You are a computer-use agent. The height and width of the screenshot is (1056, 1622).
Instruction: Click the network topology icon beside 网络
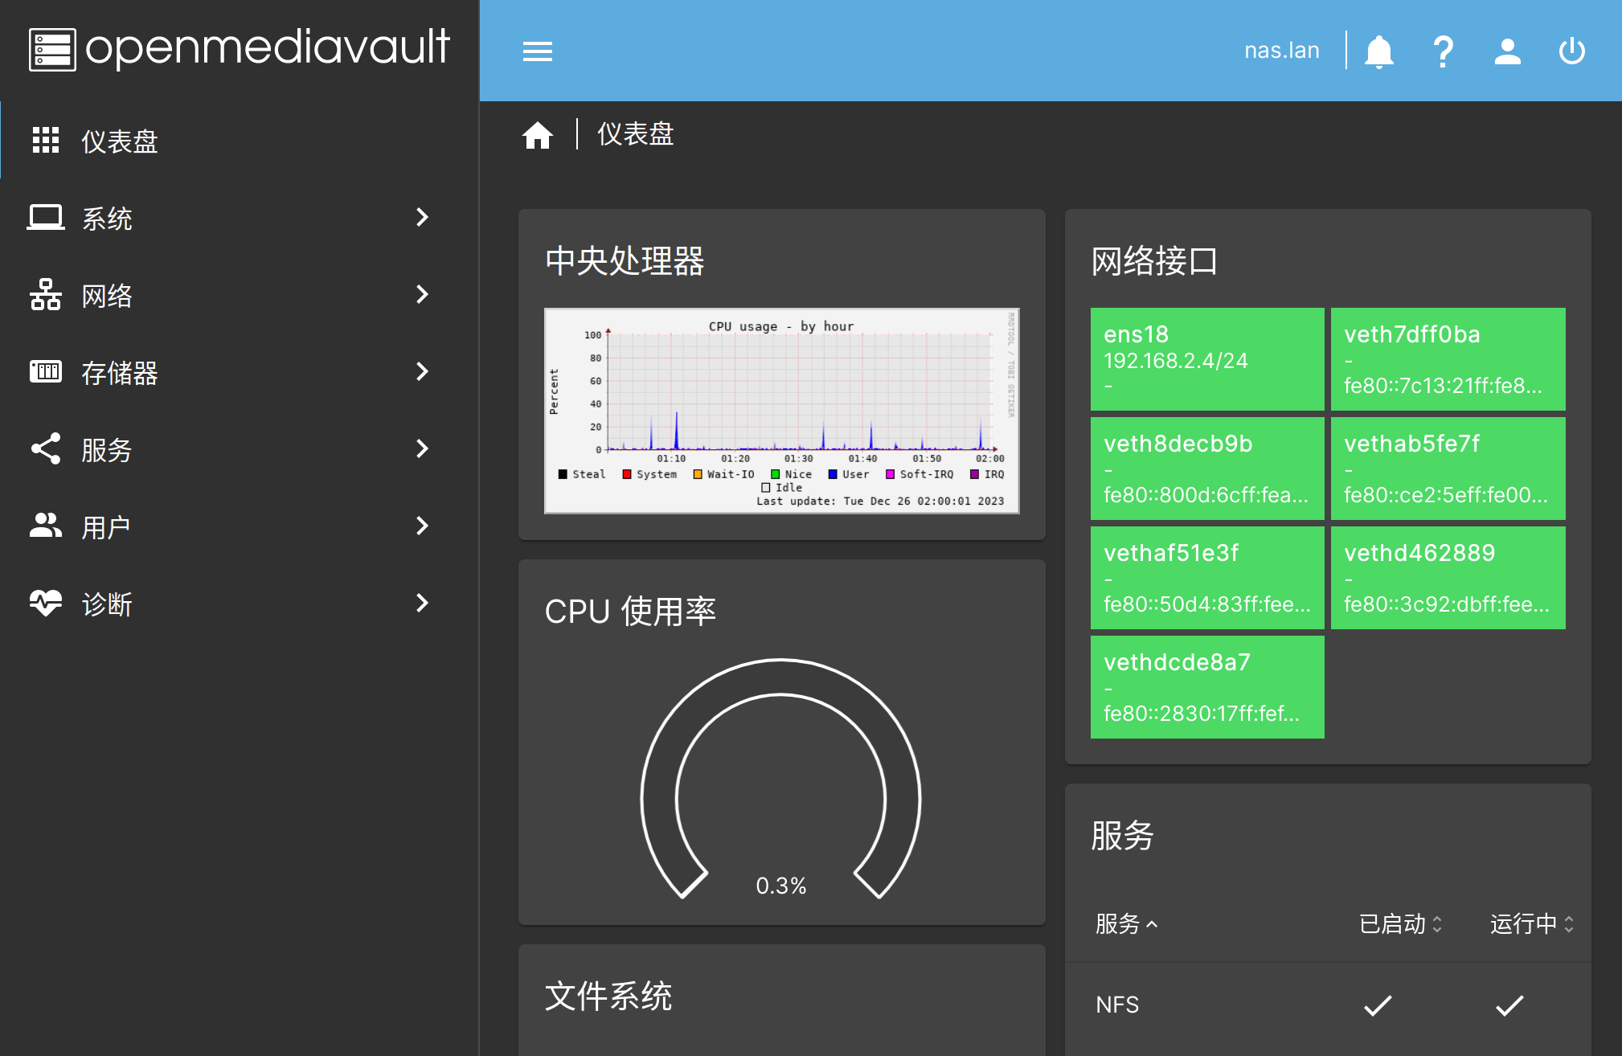(46, 294)
